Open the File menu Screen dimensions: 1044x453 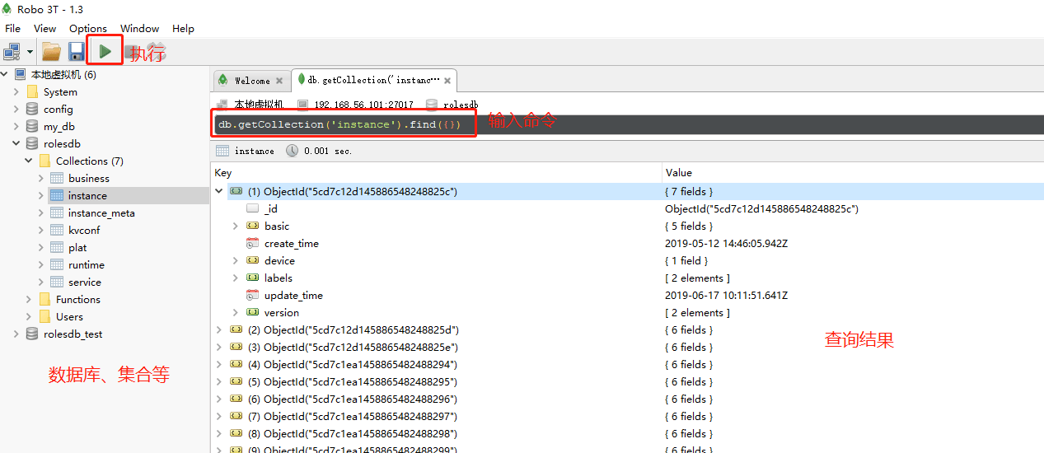(x=12, y=28)
